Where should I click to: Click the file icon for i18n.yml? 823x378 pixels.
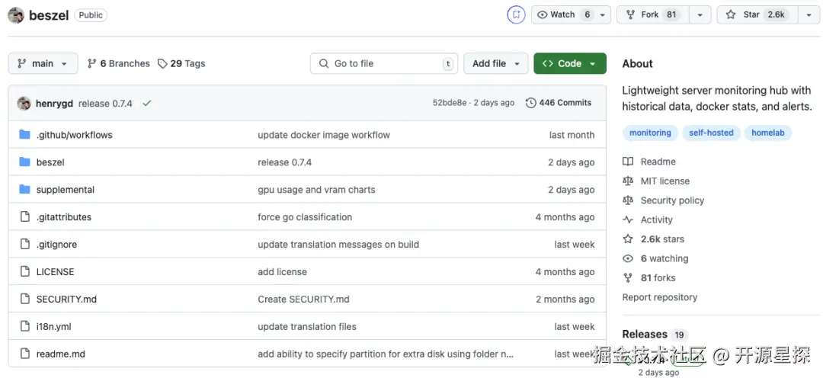[24, 326]
